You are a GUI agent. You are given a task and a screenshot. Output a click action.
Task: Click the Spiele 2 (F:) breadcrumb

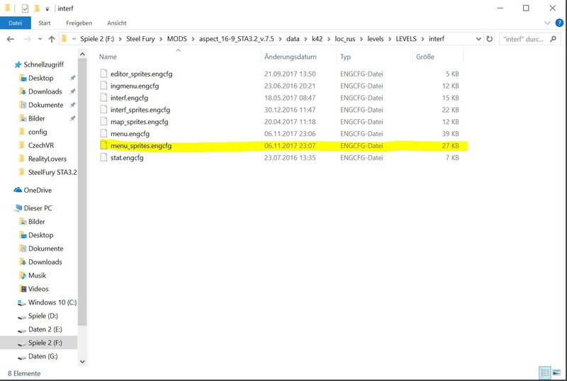click(x=97, y=39)
